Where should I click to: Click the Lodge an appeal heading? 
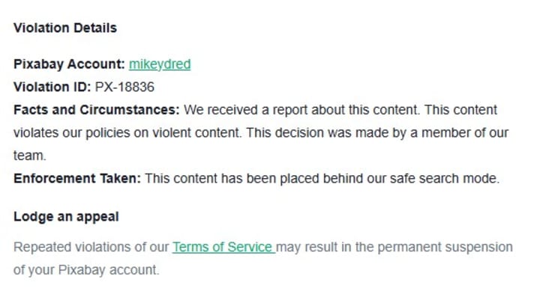click(66, 217)
